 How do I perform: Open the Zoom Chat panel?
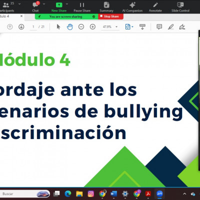tap(35, 7)
